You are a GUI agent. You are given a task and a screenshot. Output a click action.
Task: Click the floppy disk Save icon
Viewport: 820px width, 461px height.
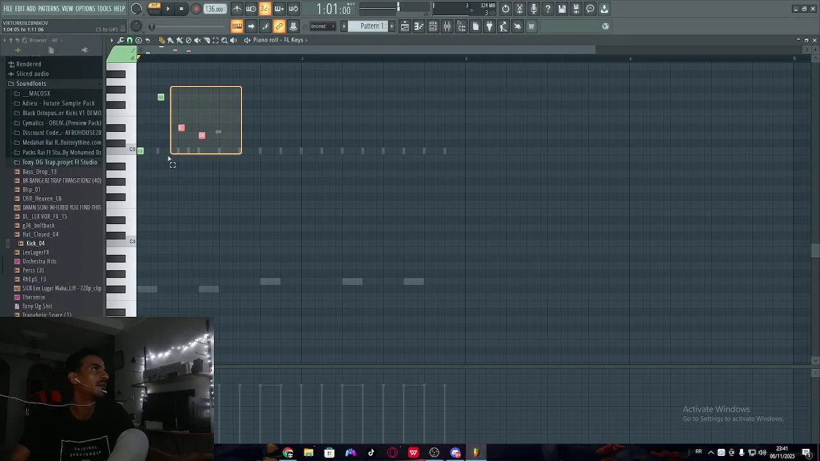click(x=562, y=9)
